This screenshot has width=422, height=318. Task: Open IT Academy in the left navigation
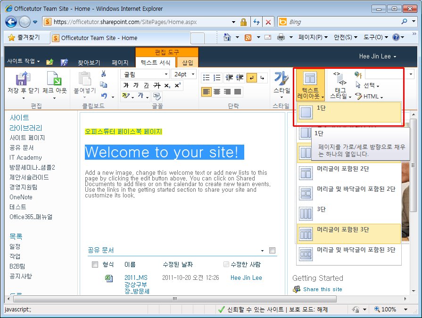click(25, 157)
